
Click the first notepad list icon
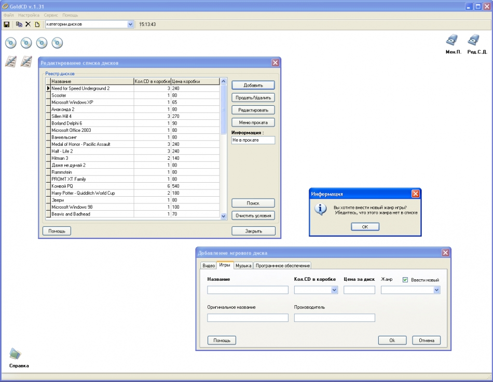pyautogui.click(x=11, y=61)
